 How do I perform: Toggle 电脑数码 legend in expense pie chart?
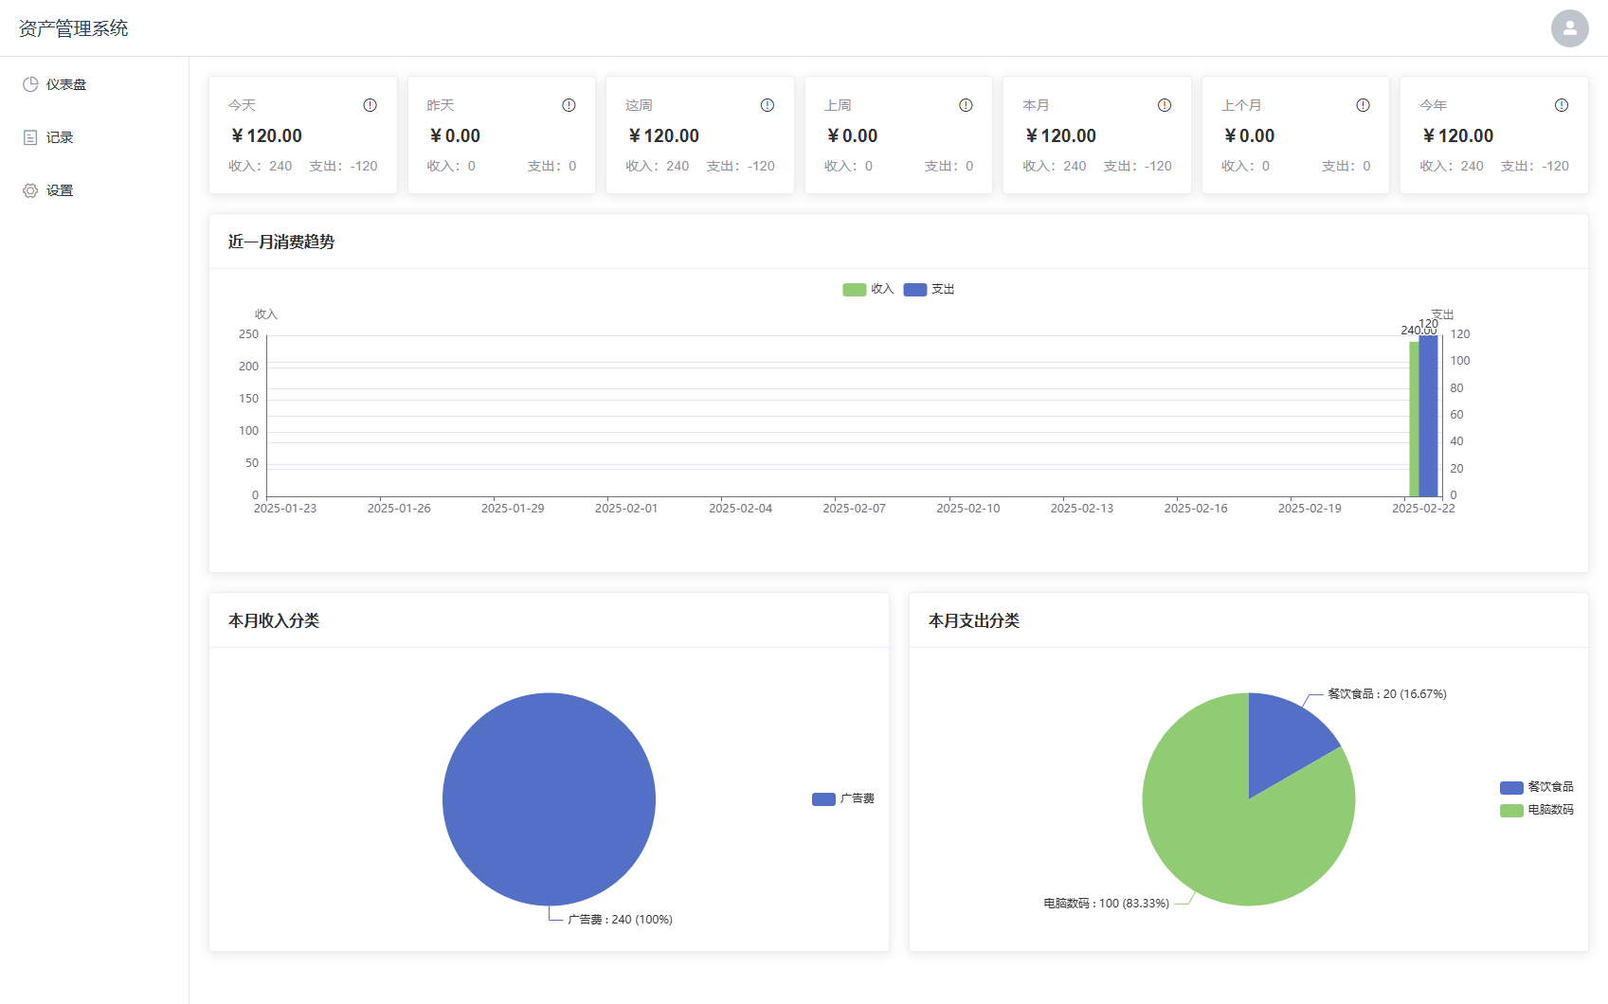(x=1537, y=810)
